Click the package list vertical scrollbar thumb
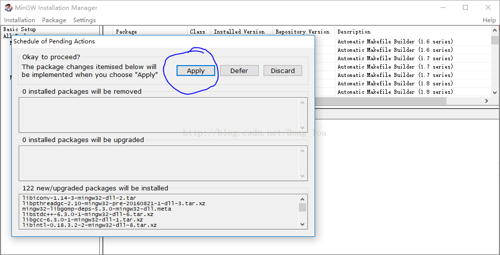The image size is (500, 255). coord(495,40)
